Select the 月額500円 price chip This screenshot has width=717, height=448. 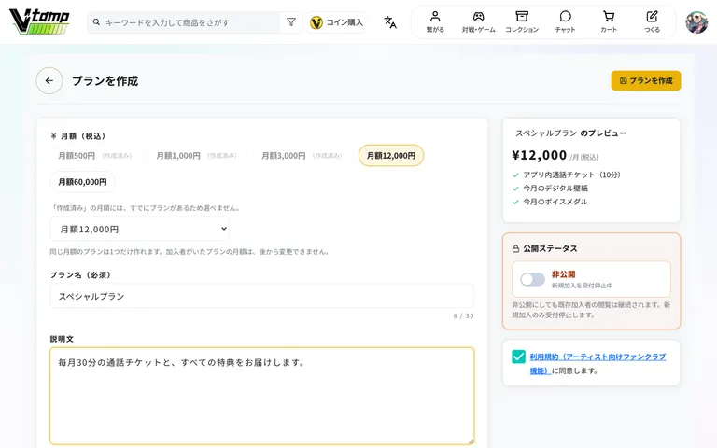(x=94, y=156)
